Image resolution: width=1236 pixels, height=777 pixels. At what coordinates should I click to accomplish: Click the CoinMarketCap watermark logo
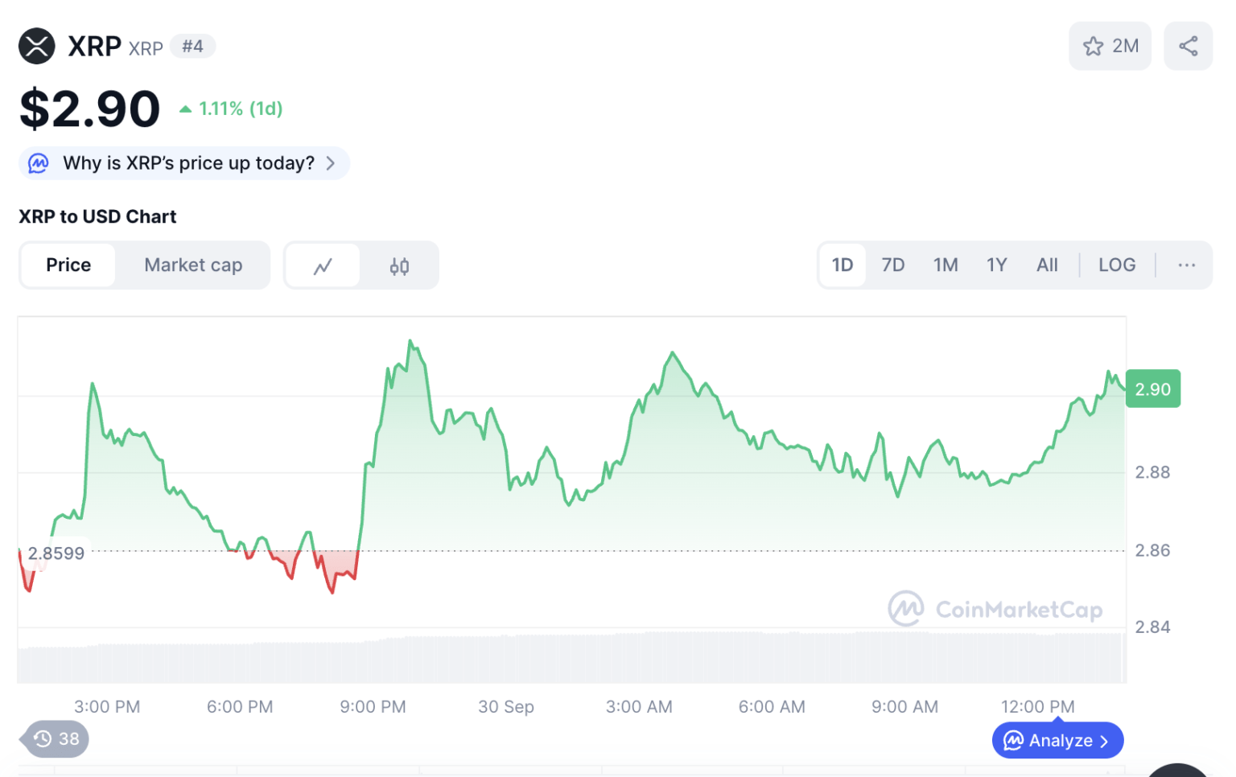[x=905, y=609]
